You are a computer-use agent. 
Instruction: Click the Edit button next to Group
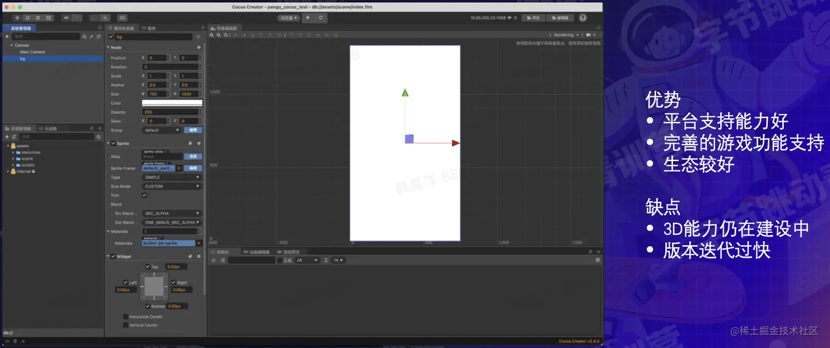(x=193, y=130)
